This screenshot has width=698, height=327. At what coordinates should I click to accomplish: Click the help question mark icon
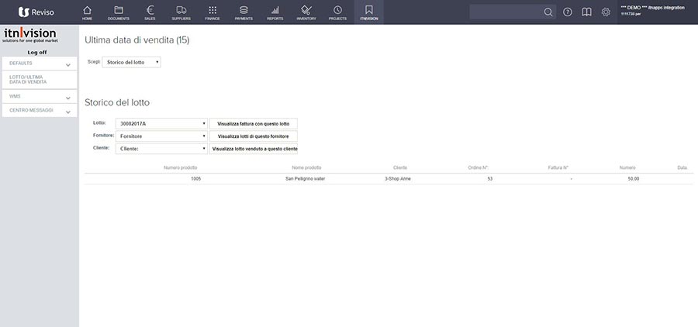pyautogui.click(x=568, y=12)
